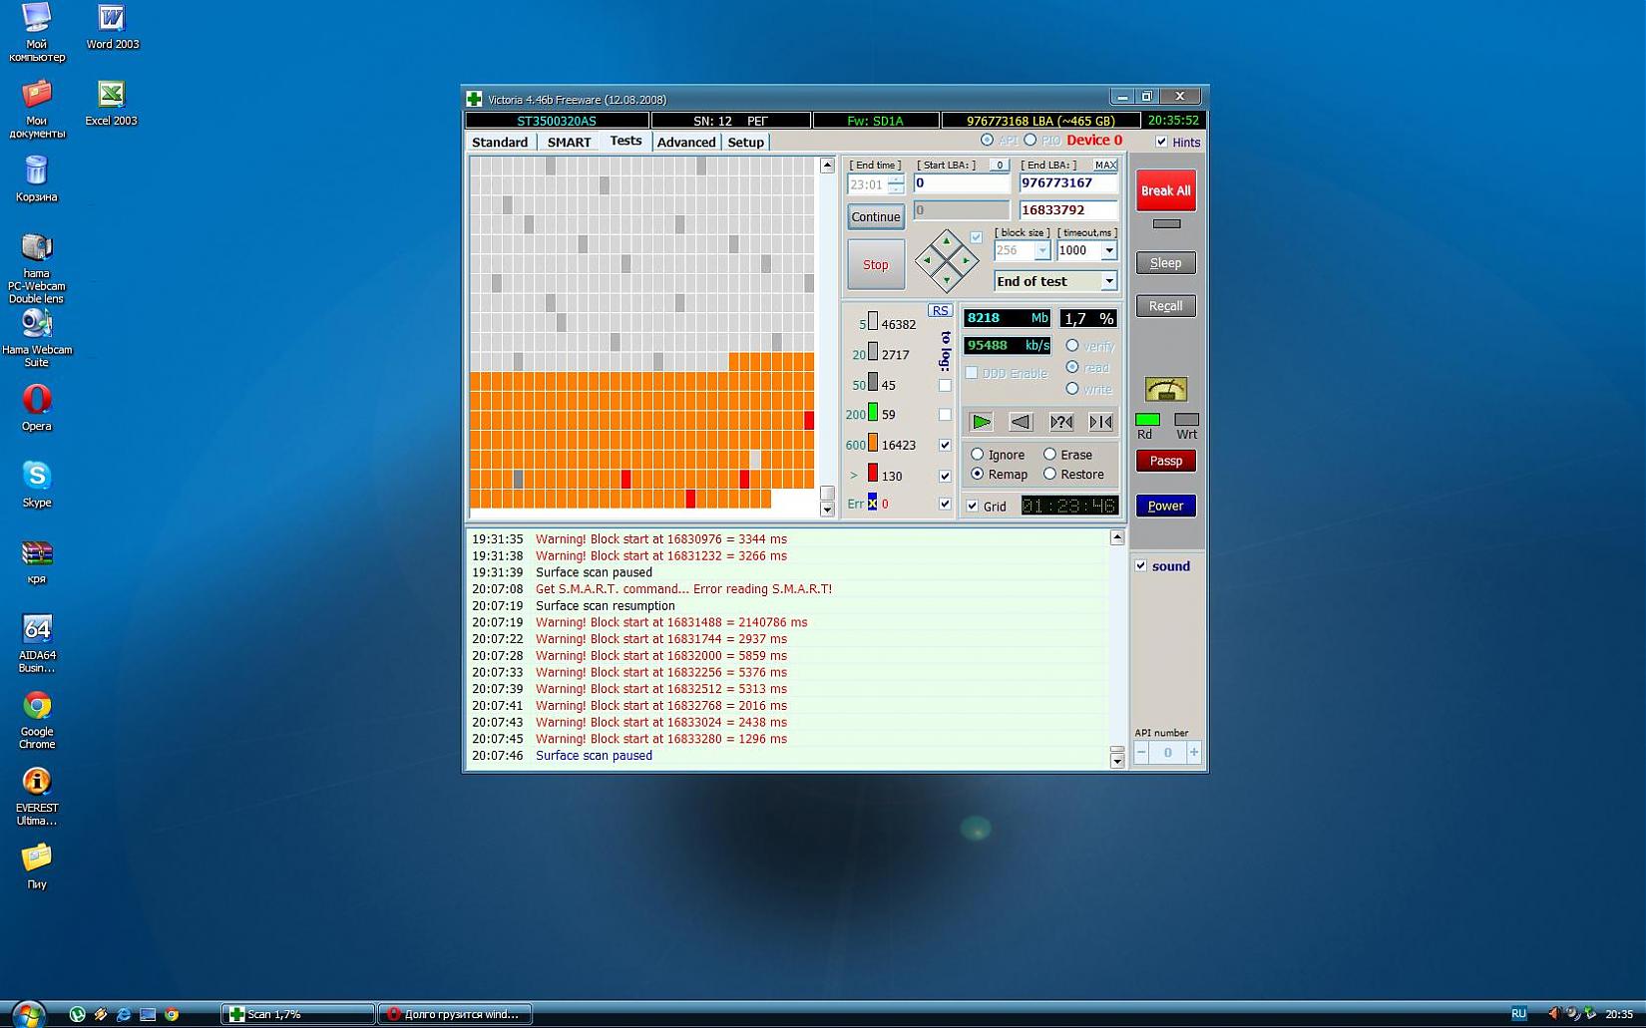1646x1028 pixels.
Task: Select the Google Chrome desktop shortcut
Action: point(37,720)
